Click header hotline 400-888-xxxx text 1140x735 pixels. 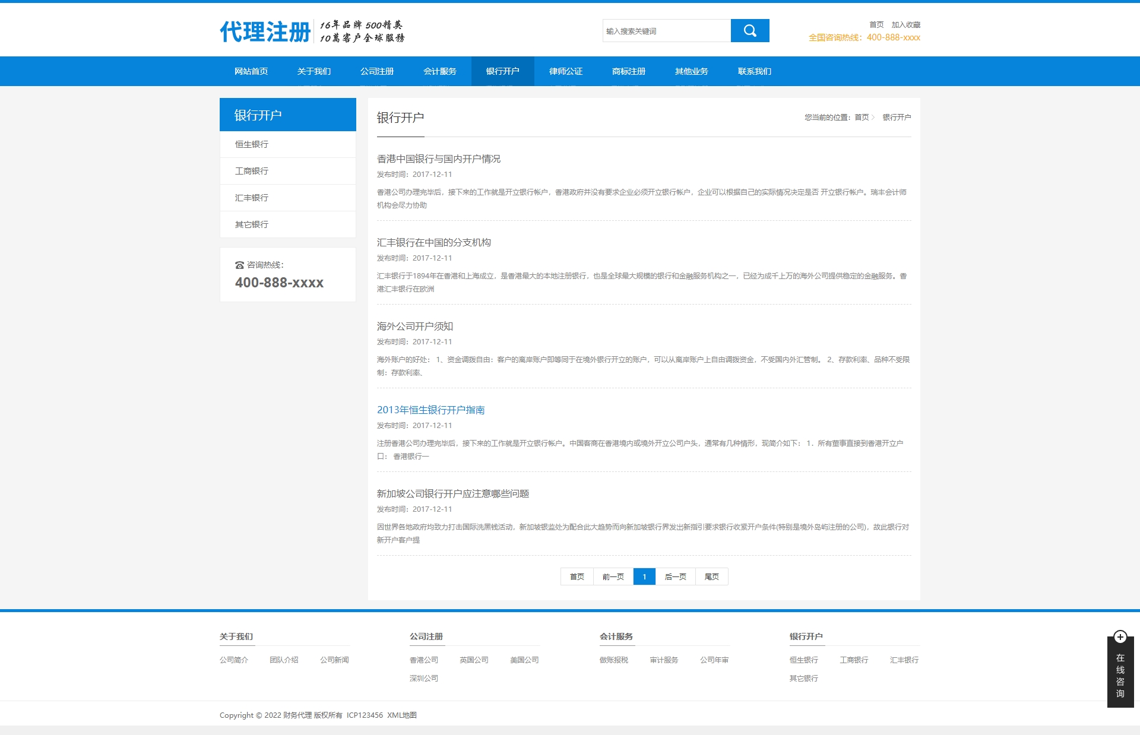click(x=894, y=37)
